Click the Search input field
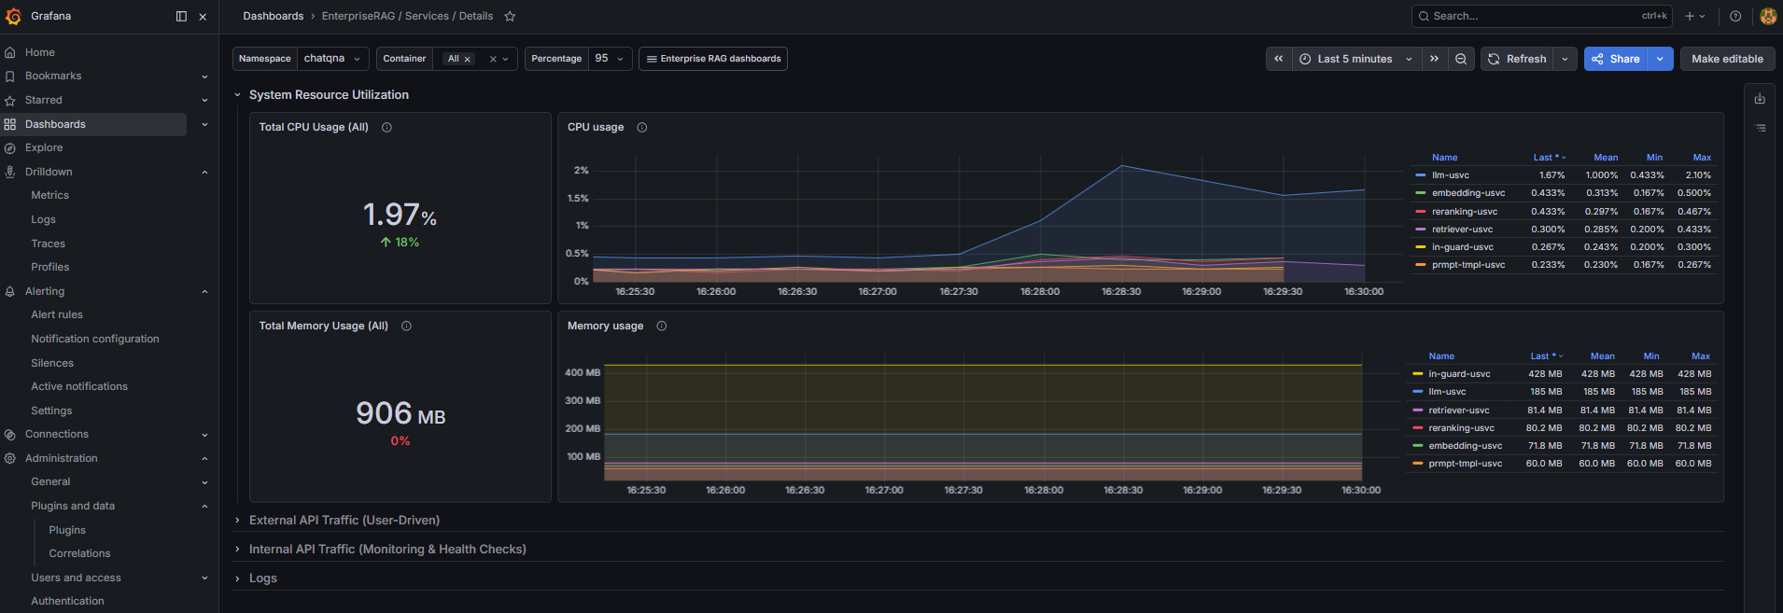Viewport: 1783px width, 613px height. 1541,16
